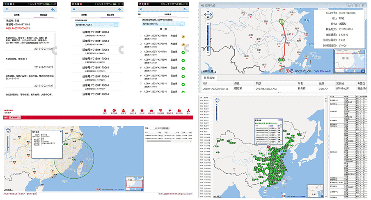The image size is (371, 200).
Task: Tap the home icon in the middle phone screen
Action: [x=74, y=9]
